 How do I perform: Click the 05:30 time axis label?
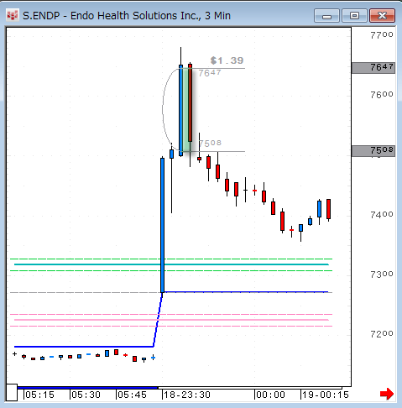pyautogui.click(x=86, y=395)
